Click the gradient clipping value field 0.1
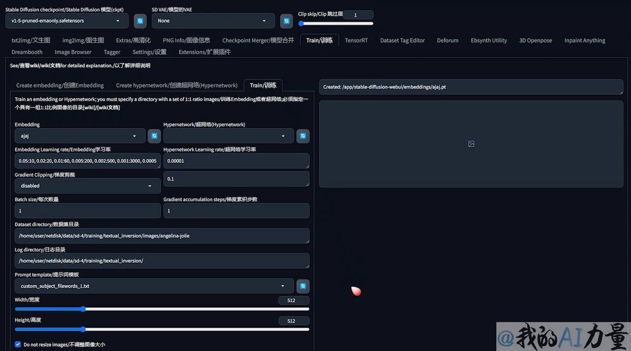 click(x=236, y=179)
